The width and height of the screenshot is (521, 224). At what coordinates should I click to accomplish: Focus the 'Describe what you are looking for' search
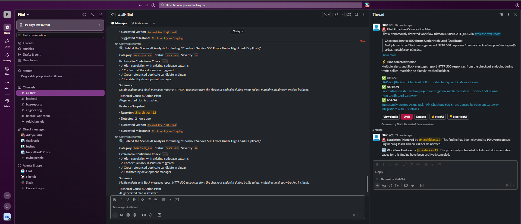tap(260, 5)
